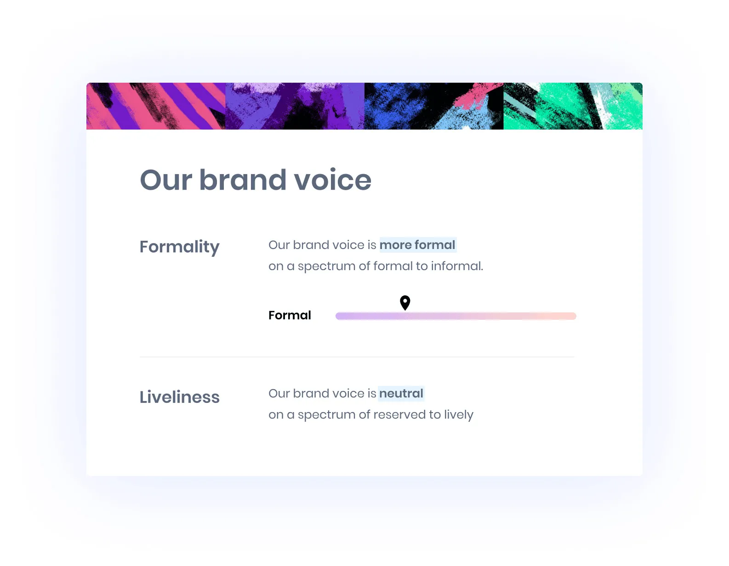The height and width of the screenshot is (566, 729).
Task: Click 'Our brand voice is' text in Formality
Action: 322,245
